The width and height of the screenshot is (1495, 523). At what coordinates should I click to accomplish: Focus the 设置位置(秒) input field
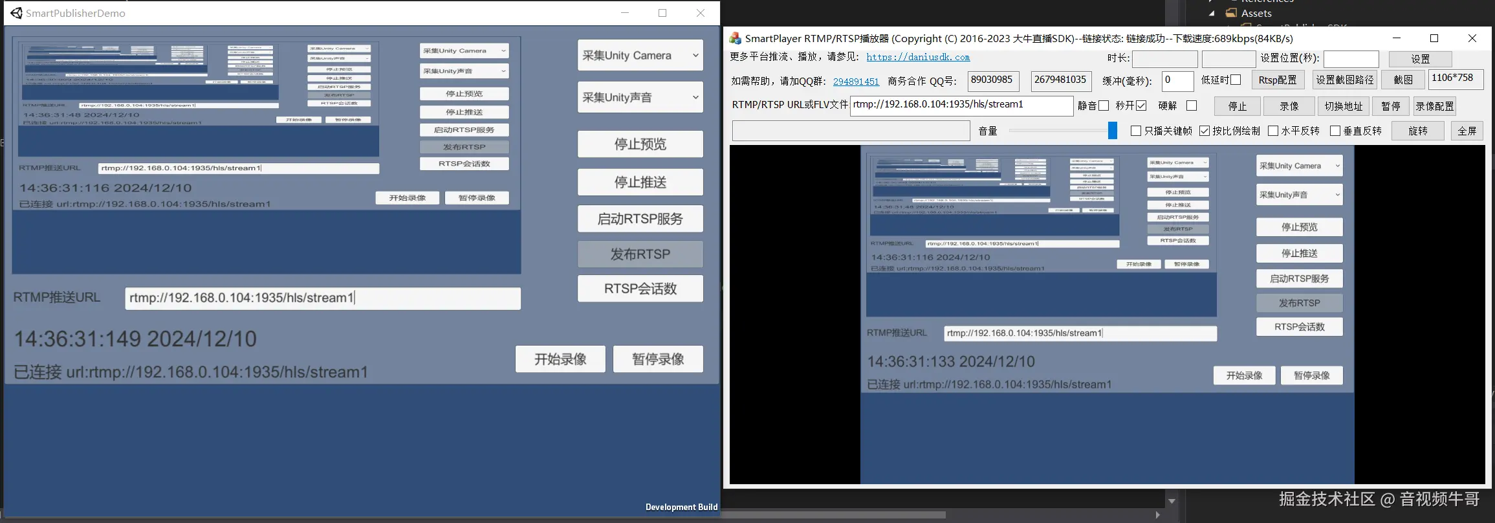tap(1351, 60)
